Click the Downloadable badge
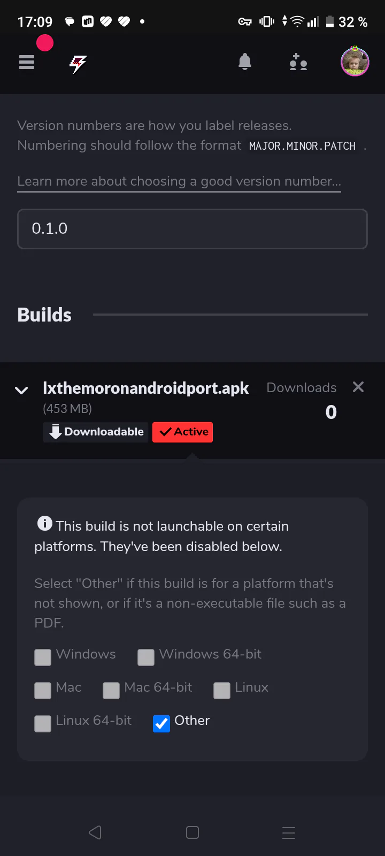Screen dimensions: 385x856 coord(95,432)
